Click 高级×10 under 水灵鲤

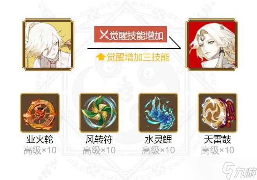click(x=158, y=150)
